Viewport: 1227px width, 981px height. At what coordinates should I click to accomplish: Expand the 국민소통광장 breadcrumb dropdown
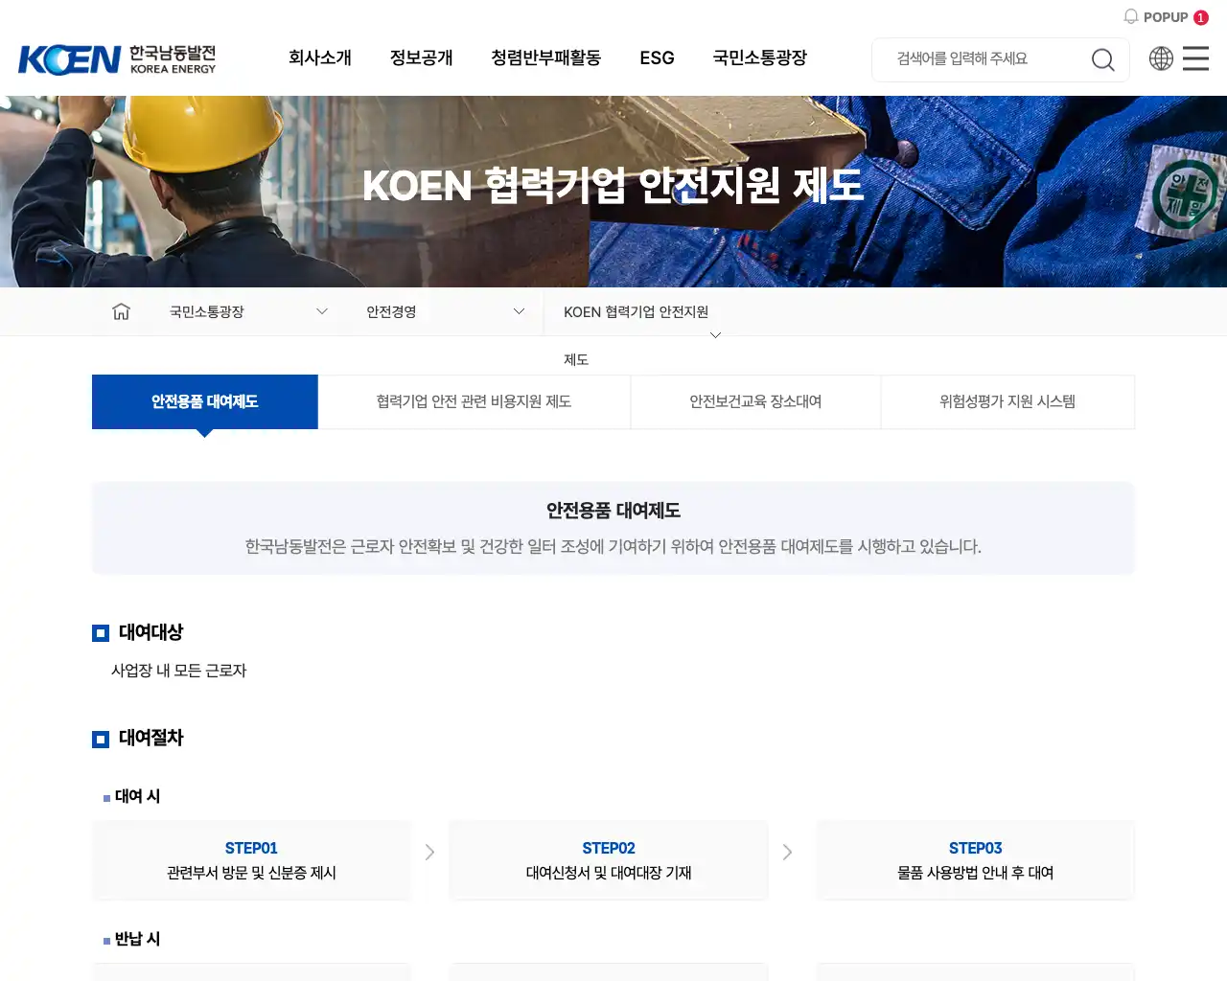[x=322, y=311]
